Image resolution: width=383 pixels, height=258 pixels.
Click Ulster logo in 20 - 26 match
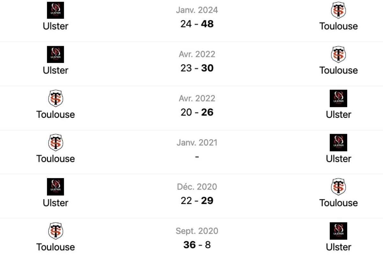338,98
